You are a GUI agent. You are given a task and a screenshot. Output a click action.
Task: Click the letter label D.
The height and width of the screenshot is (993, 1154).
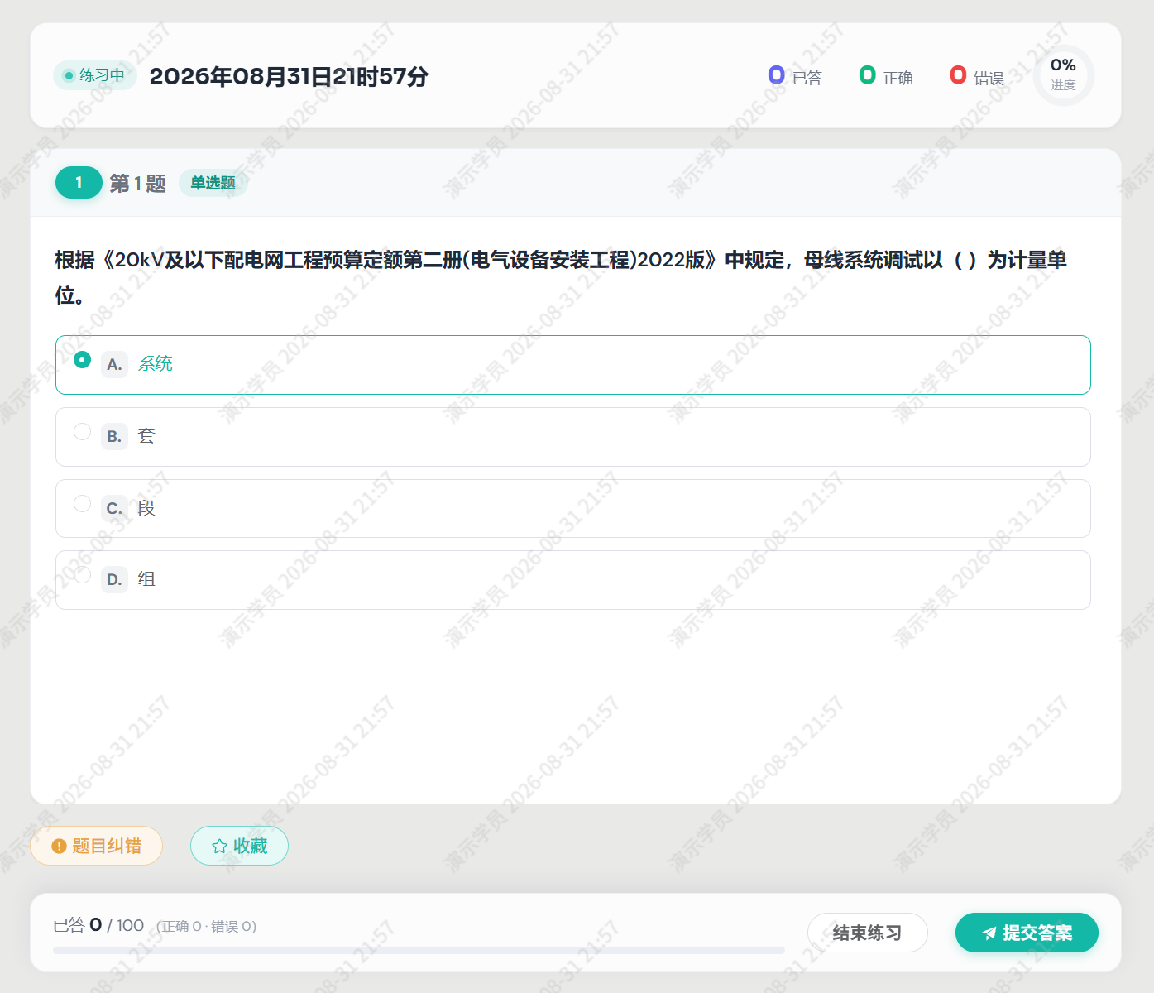(x=114, y=579)
